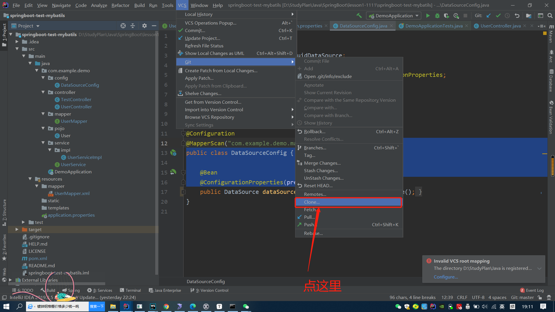Open Chrome from the taskbar

point(166,307)
